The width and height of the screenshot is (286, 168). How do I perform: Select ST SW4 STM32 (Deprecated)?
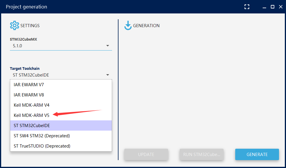tap(61, 136)
